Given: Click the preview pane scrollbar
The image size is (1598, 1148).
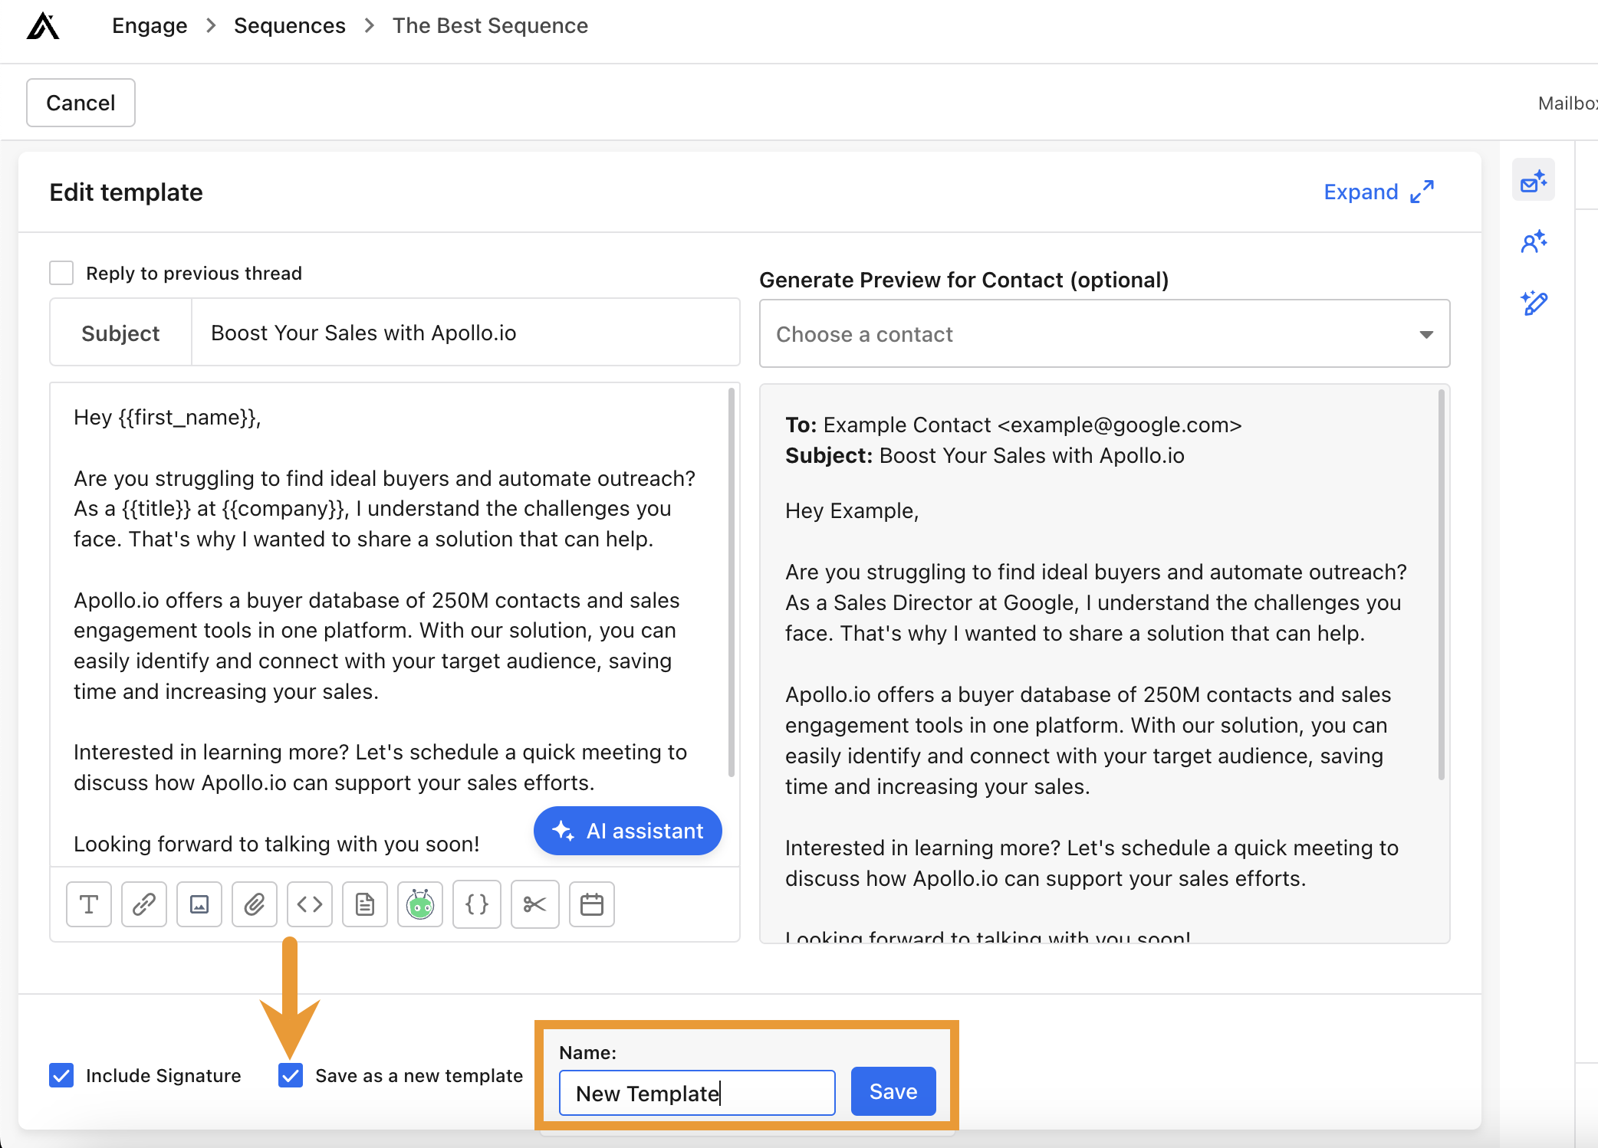Looking at the screenshot, I should pos(1442,585).
